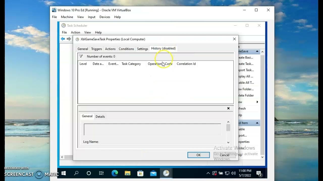Close the event details pane with X
The height and width of the screenshot is (181, 323).
click(x=228, y=108)
